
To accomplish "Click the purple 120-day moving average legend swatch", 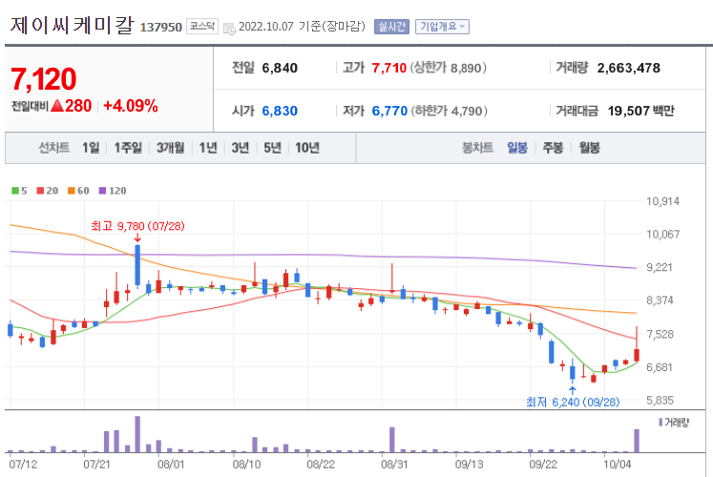I will [x=102, y=191].
